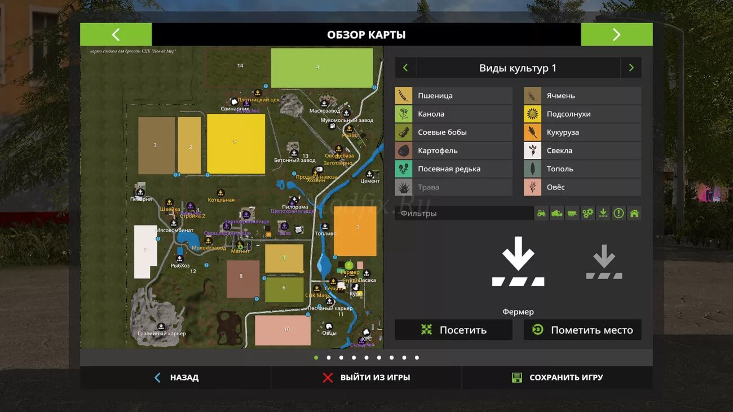Select the first green page dot

pos(316,357)
